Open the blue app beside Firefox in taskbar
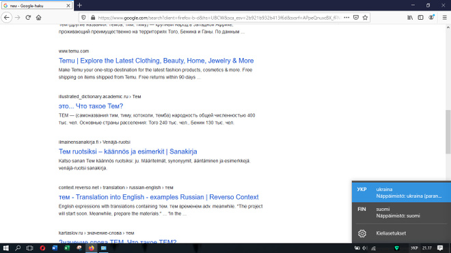The width and height of the screenshot is (451, 253). [x=104, y=248]
